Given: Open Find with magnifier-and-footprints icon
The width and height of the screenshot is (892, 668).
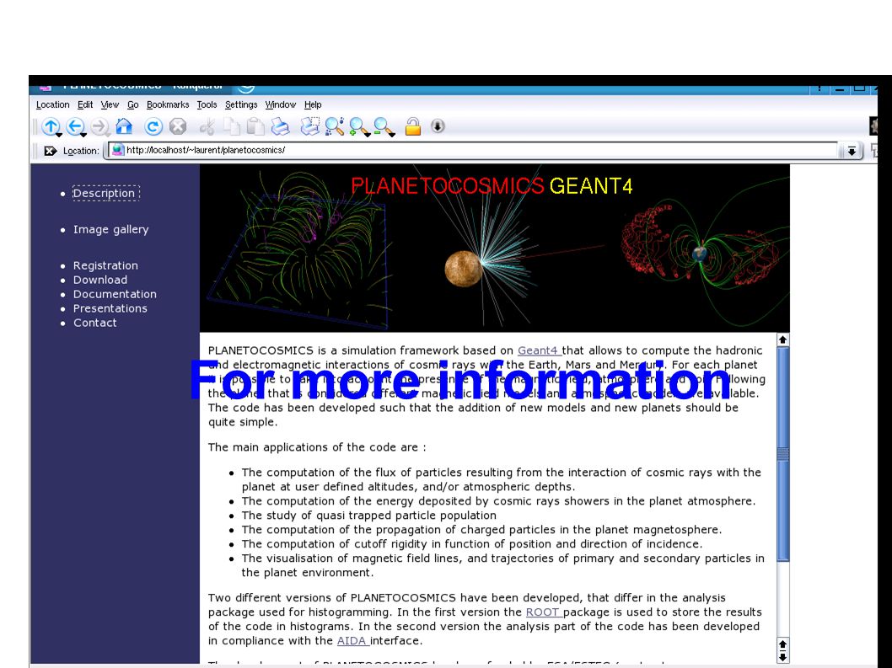Looking at the screenshot, I should 335,126.
